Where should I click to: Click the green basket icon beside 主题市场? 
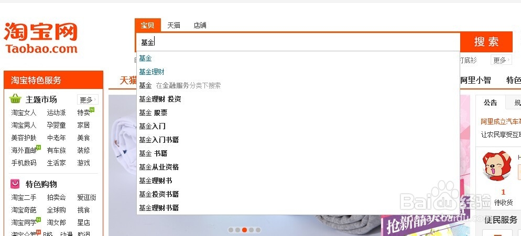pos(15,99)
